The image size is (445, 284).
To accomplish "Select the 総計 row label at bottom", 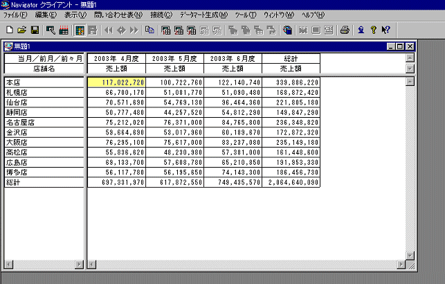I will pyautogui.click(x=44, y=182).
